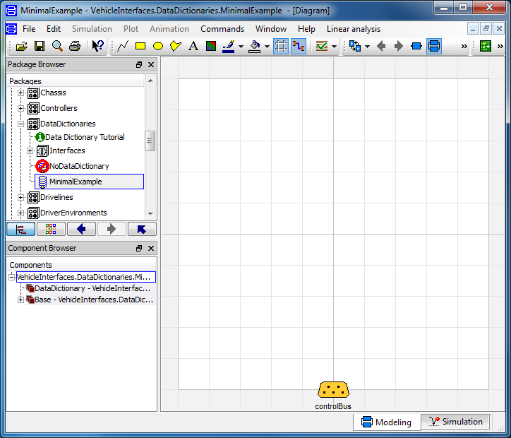
Task: Click the controlBus connector in diagram
Action: click(x=333, y=389)
